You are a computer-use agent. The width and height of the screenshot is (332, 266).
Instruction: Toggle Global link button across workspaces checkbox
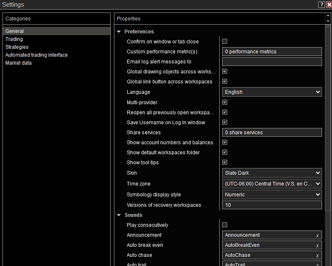pyautogui.click(x=225, y=81)
